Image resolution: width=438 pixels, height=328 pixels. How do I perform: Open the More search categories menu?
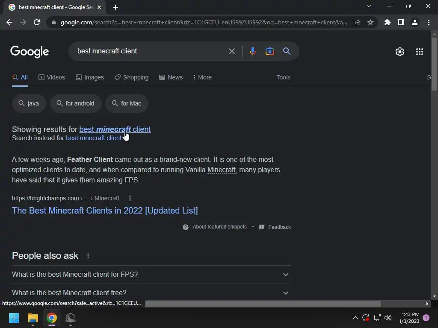(x=202, y=78)
